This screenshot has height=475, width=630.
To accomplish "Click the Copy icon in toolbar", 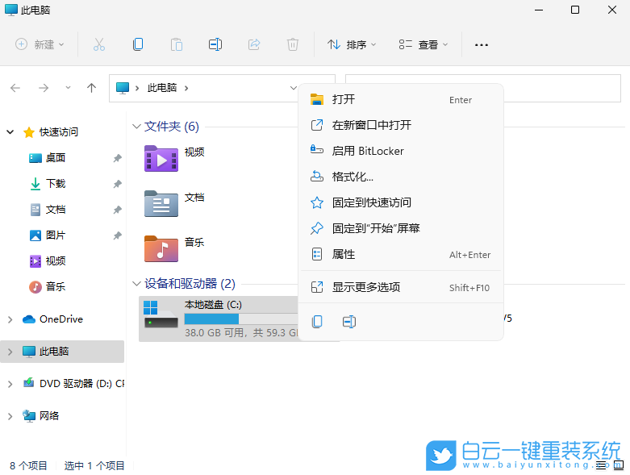I will tap(138, 44).
